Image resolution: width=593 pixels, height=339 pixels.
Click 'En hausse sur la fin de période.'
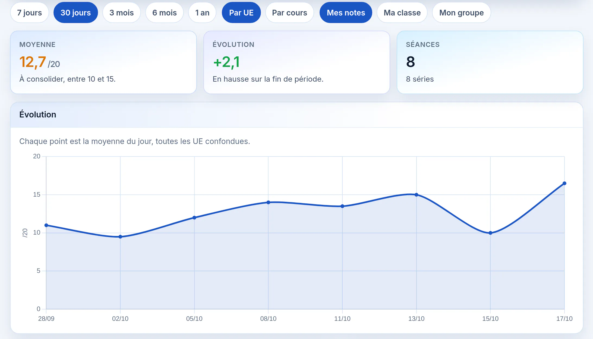pos(268,79)
